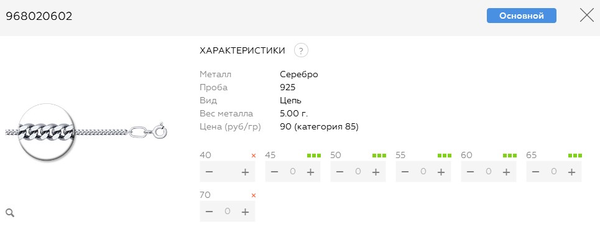Click minus for size 60
This screenshot has width=600, height=229.
coord(470,172)
